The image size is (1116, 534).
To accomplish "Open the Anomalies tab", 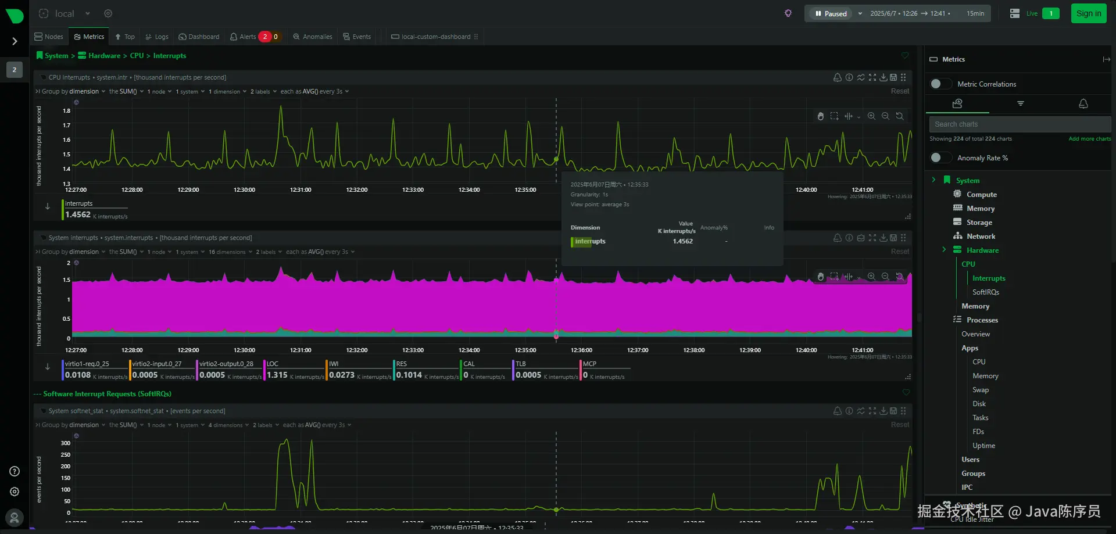I will point(313,37).
